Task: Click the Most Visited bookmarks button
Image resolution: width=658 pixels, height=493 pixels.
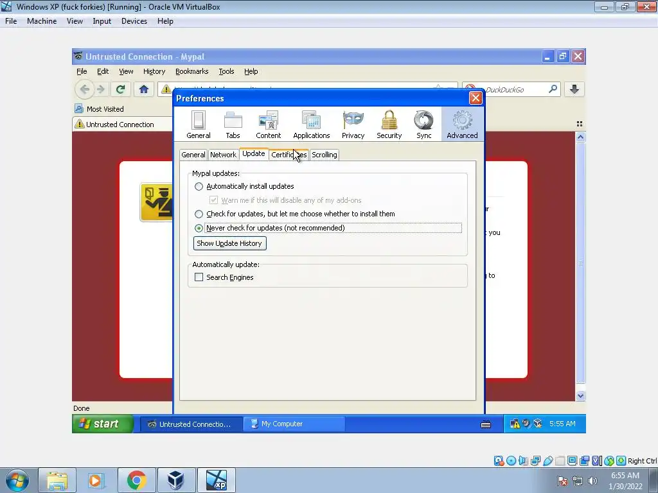Action: [100, 109]
